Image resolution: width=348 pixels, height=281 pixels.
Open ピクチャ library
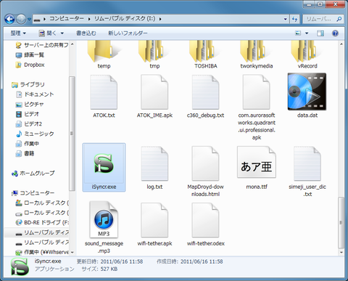(x=30, y=105)
